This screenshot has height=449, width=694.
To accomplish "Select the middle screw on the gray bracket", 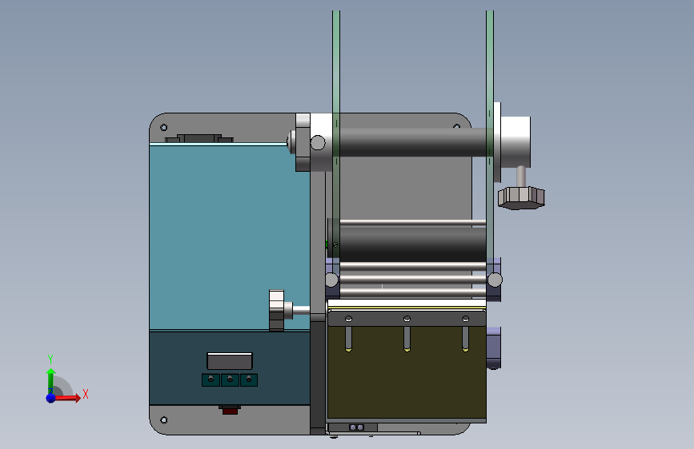I will click(407, 319).
